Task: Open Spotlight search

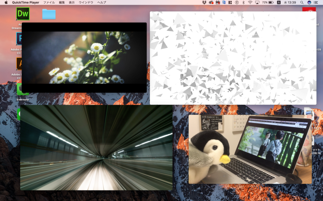Action: [x=302, y=3]
